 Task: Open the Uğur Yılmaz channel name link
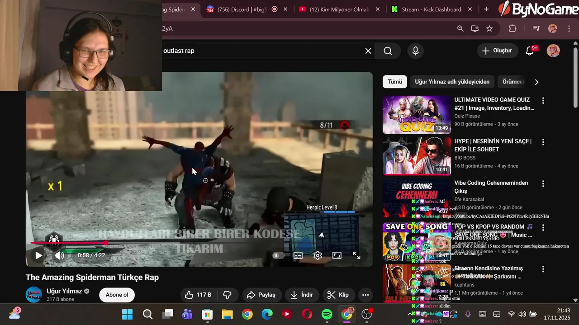tap(64, 291)
